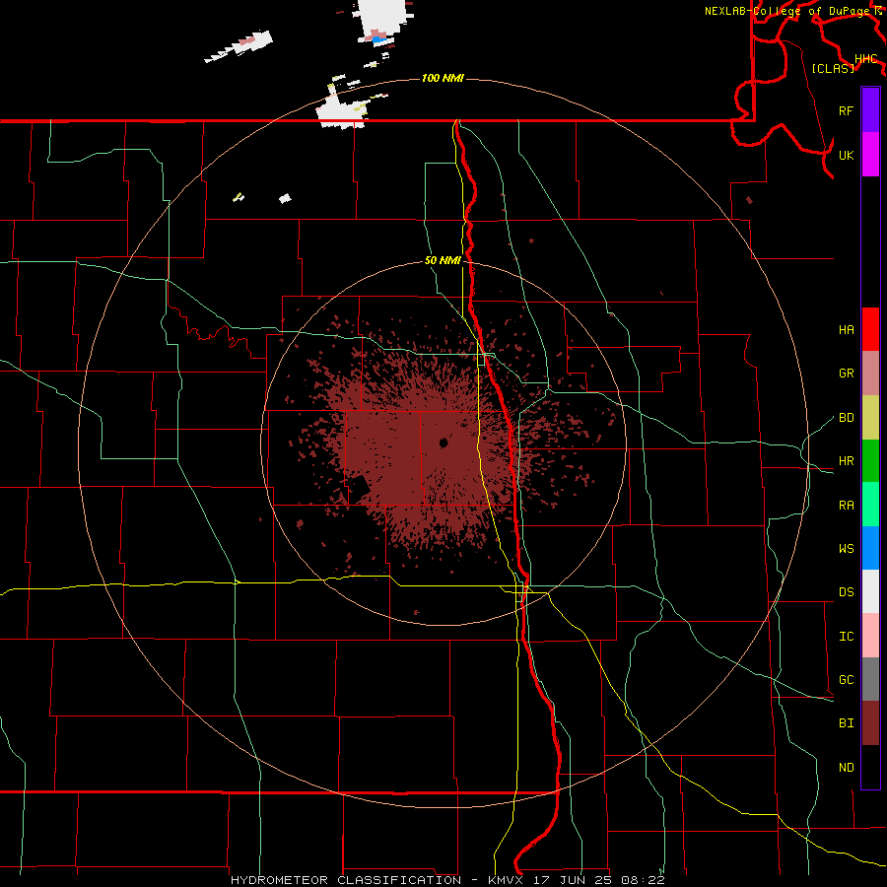Screen dimensions: 887x887
Task: Click the 'RA' legend label
Action: (x=846, y=506)
